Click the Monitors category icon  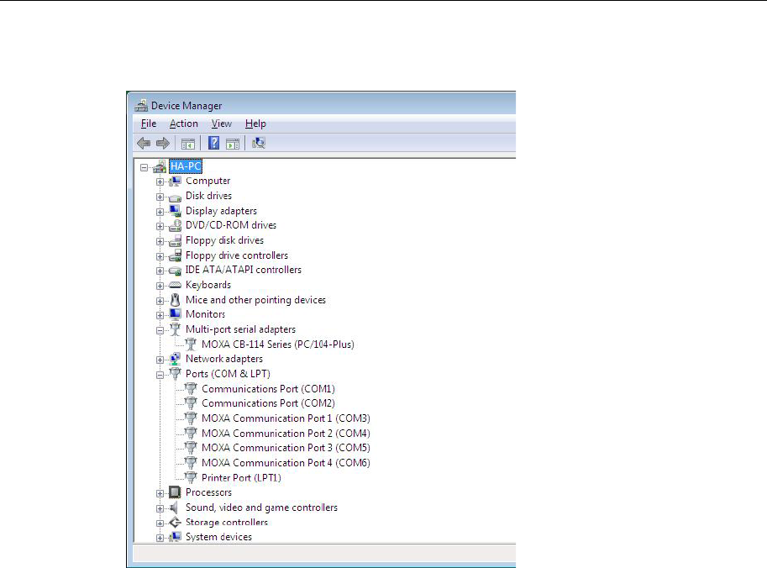pos(175,314)
